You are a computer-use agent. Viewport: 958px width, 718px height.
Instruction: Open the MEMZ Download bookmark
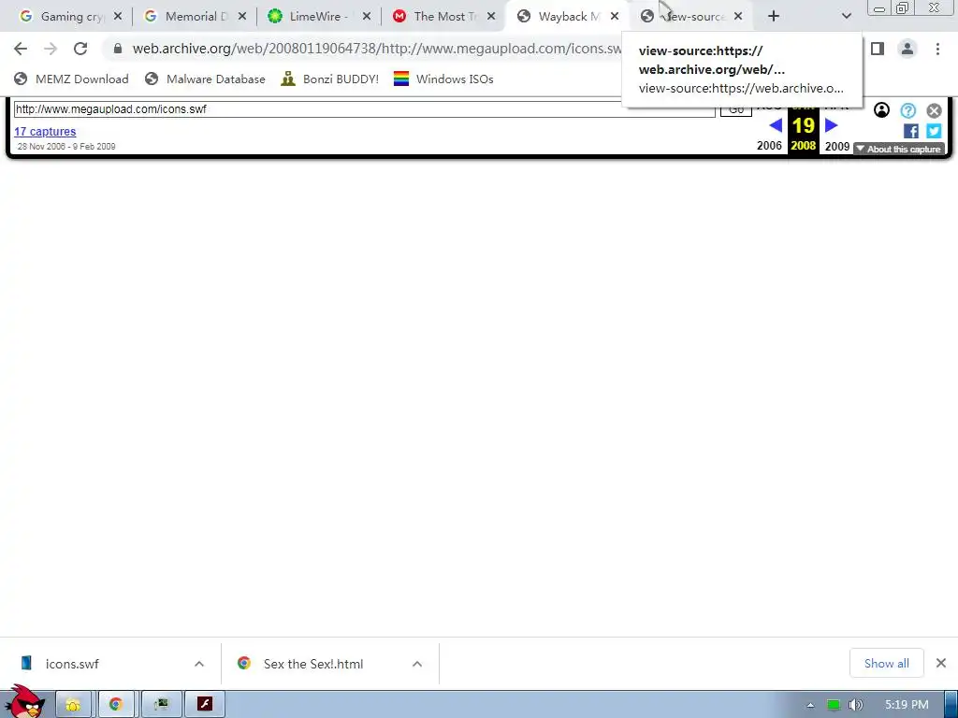pos(71,79)
